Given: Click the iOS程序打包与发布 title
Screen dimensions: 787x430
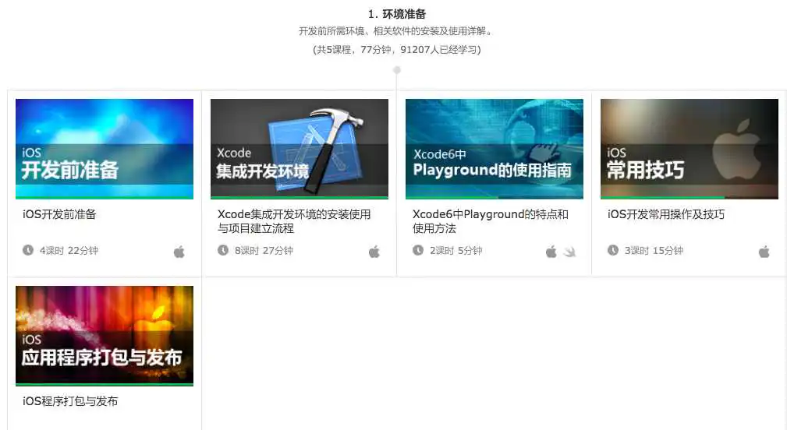Looking at the screenshot, I should (x=70, y=401).
